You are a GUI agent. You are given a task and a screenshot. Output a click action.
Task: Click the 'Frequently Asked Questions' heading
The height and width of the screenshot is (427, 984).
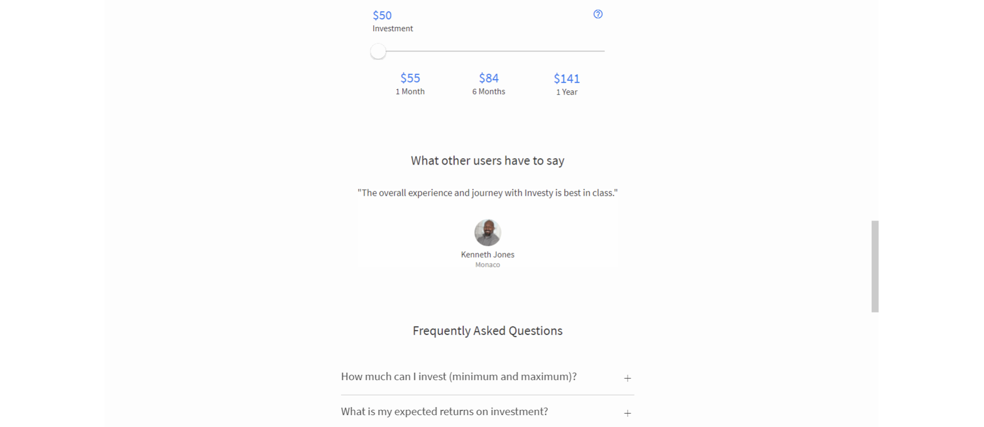click(488, 331)
